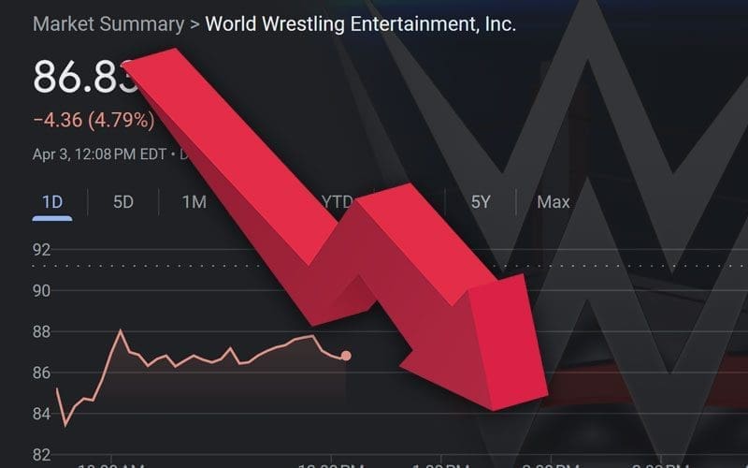Switch chart to 1M range
The width and height of the screenshot is (748, 468).
click(194, 202)
